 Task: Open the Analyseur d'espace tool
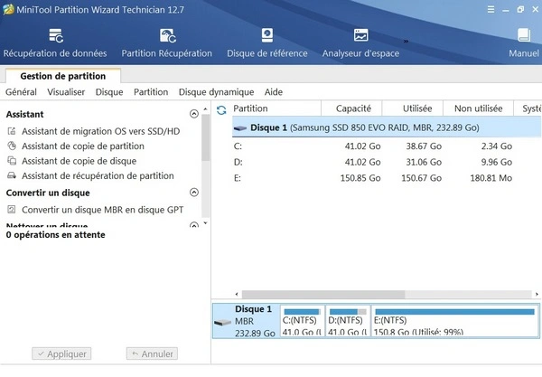coord(360,42)
